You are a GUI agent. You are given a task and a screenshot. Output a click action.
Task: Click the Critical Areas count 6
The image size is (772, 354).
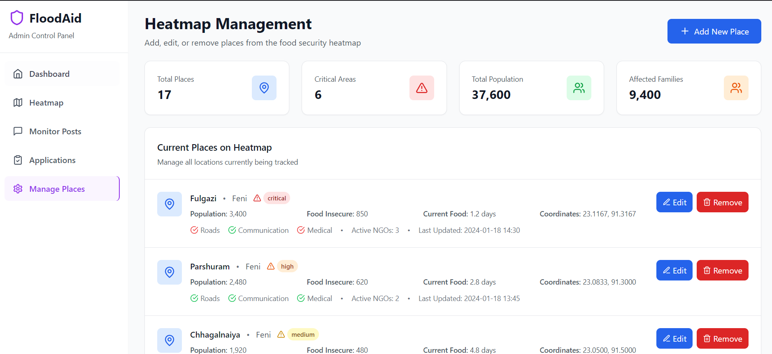[x=318, y=95]
